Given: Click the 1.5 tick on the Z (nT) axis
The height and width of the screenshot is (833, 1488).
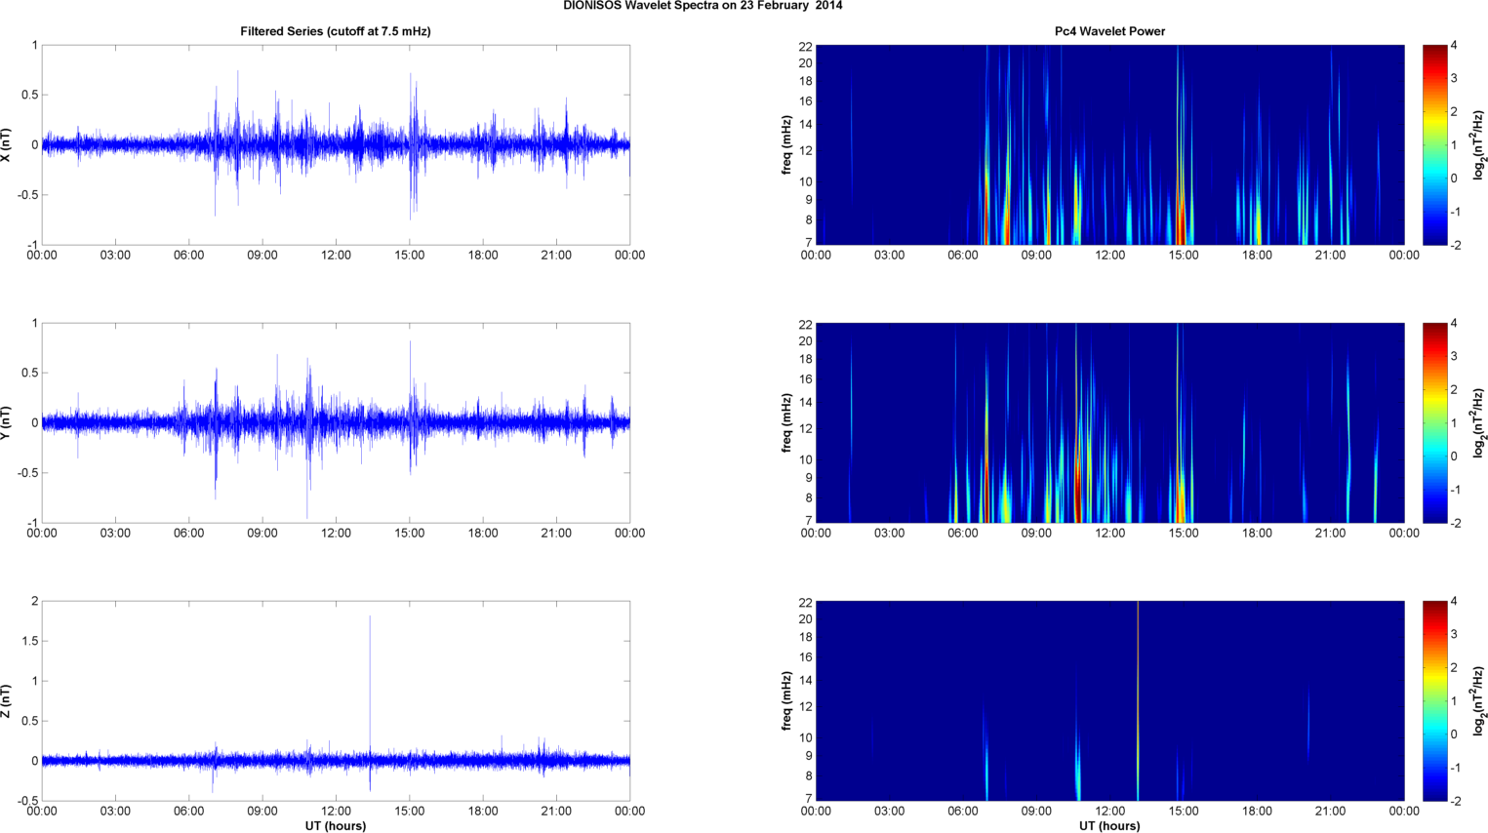Looking at the screenshot, I should click(x=28, y=641).
